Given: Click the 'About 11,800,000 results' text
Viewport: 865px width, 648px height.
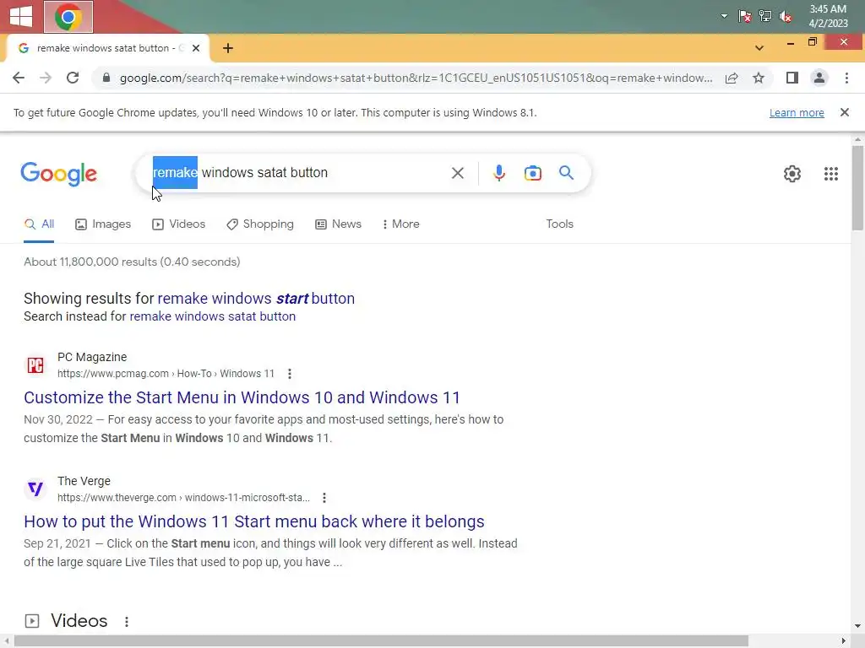Looking at the screenshot, I should 132,262.
